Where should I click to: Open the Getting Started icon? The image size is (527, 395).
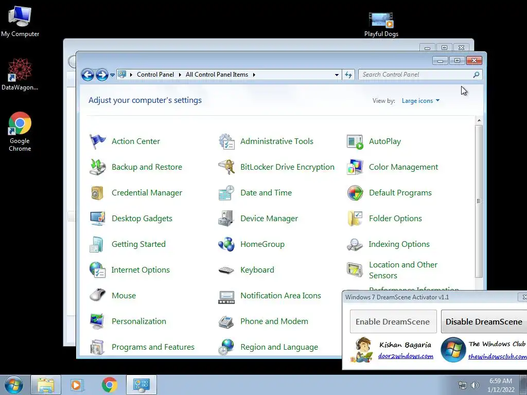point(97,244)
